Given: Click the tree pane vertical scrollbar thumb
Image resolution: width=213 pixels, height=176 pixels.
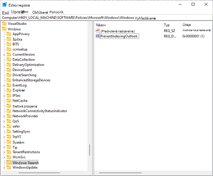Looking at the screenshot, I should [90, 150].
